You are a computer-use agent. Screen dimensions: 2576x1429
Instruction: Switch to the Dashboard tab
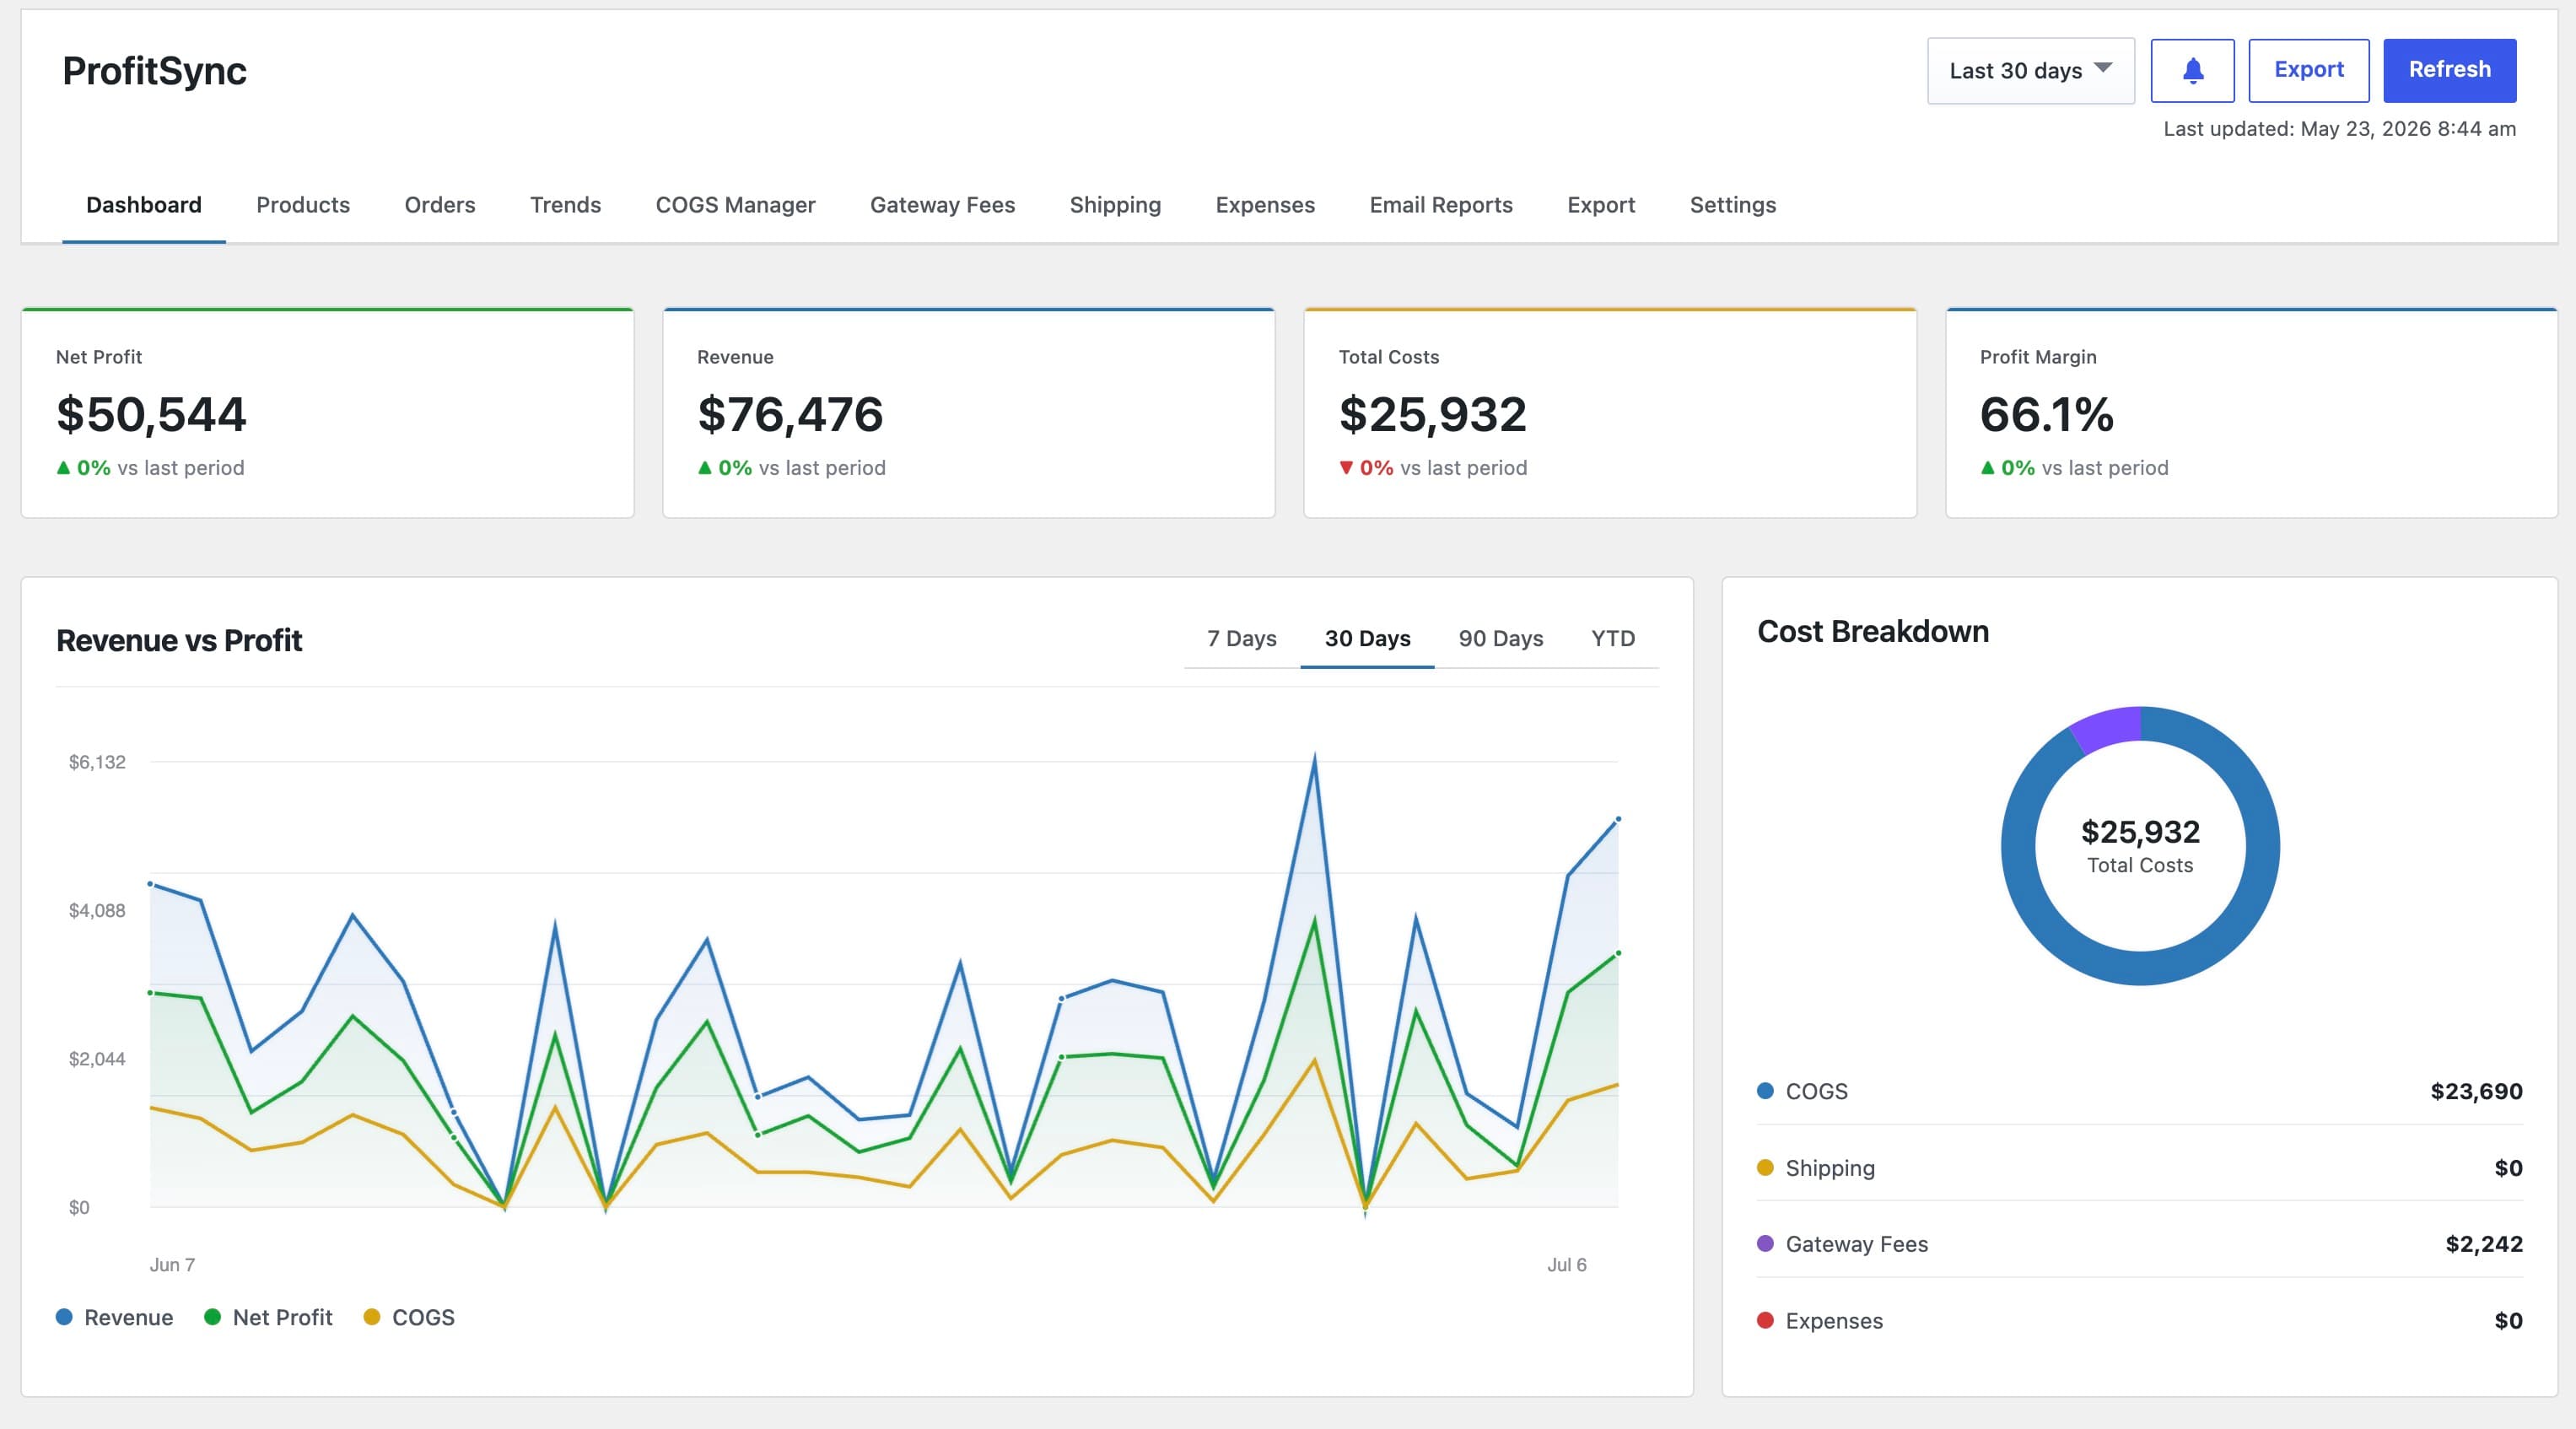pos(144,205)
